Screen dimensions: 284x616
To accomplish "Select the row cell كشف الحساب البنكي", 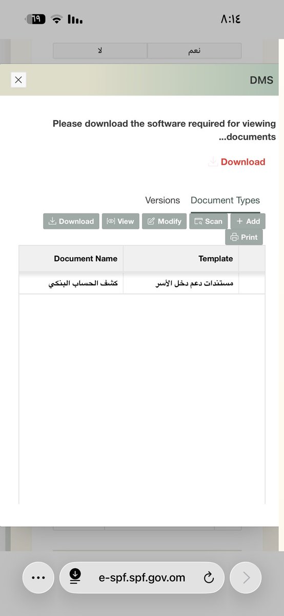I will click(71, 283).
